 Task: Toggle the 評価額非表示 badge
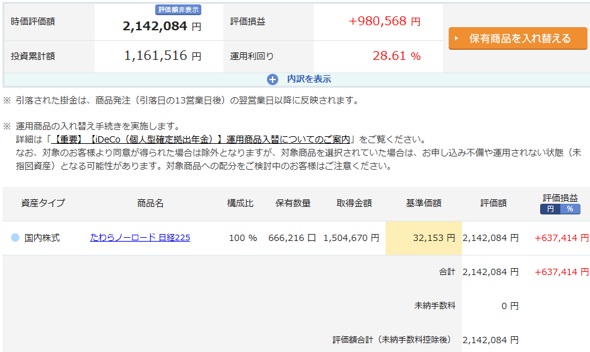[178, 10]
